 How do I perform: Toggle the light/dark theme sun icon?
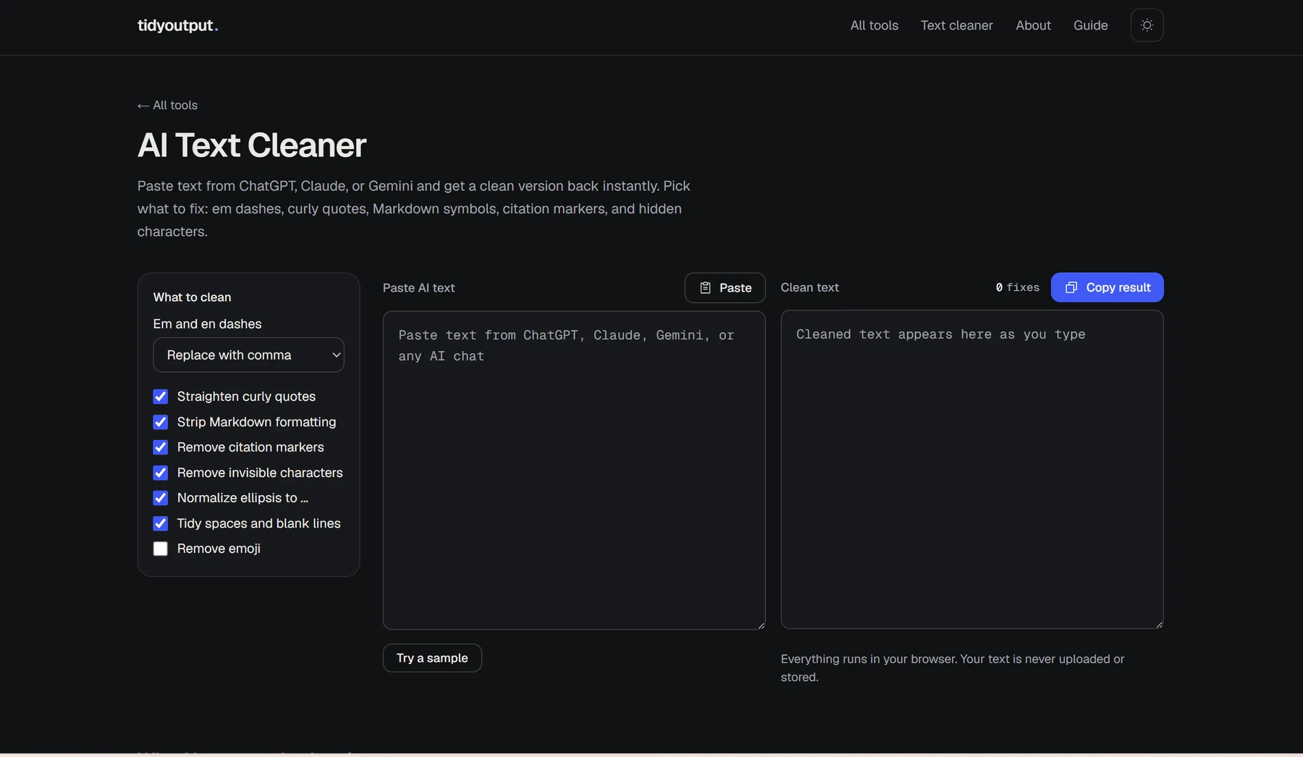(x=1147, y=25)
